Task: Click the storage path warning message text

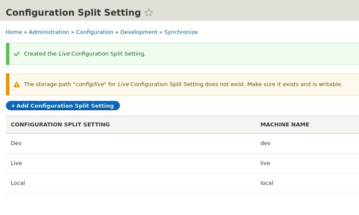Action: pos(183,84)
